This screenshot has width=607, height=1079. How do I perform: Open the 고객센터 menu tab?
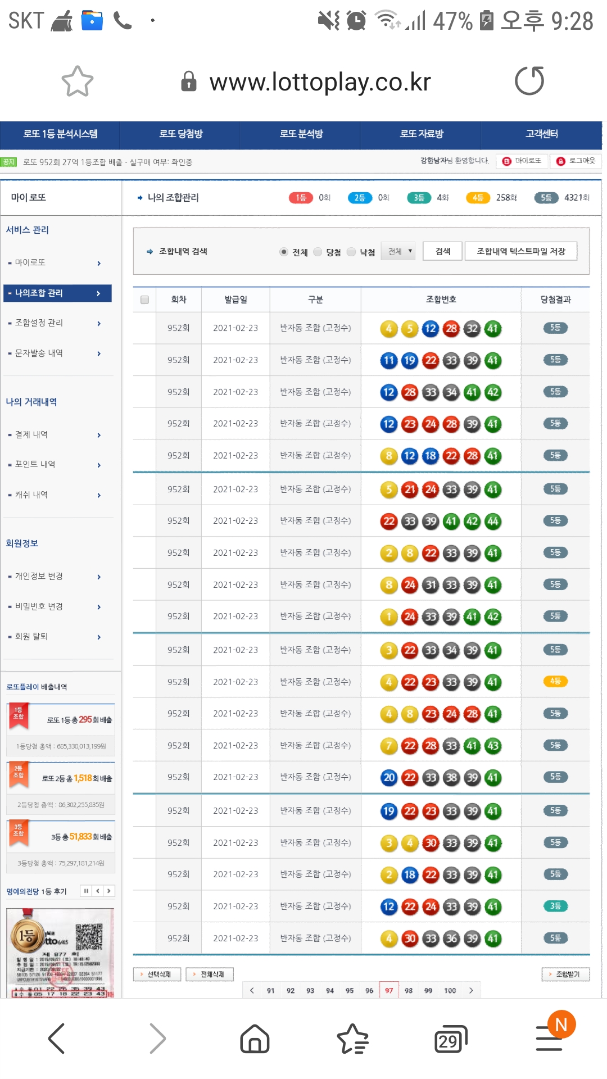coord(541,134)
